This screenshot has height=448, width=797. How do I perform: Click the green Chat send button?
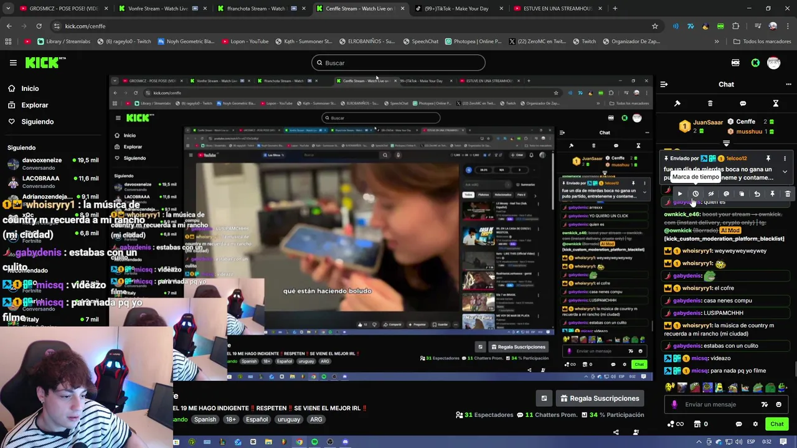[776, 424]
